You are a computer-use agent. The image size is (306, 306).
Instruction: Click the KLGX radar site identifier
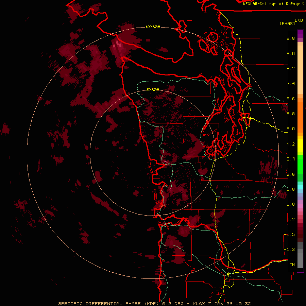tap(199, 304)
